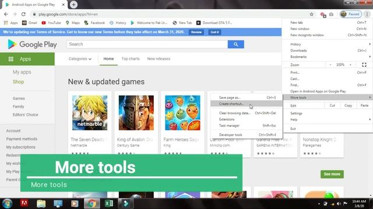
Task: Increase zoom with plus button
Action: point(350,64)
